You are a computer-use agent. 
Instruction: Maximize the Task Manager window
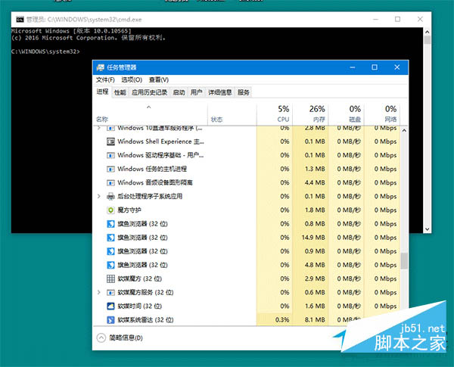point(375,67)
